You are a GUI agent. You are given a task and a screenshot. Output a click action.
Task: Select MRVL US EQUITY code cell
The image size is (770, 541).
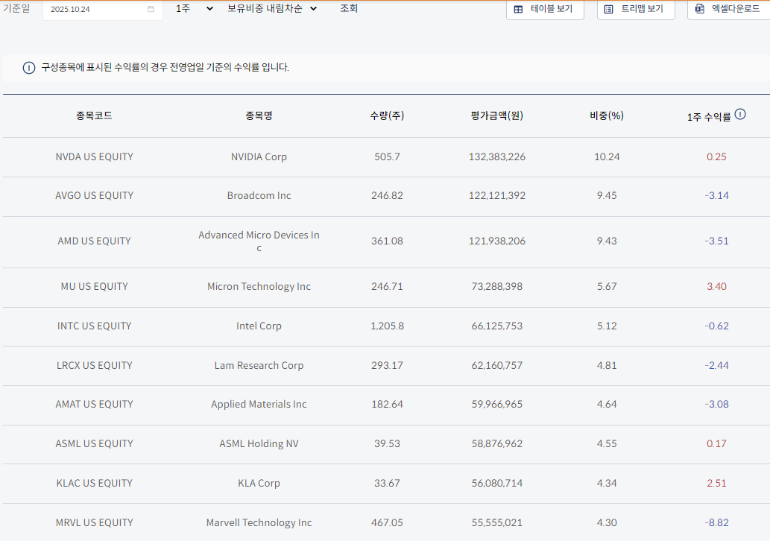(x=94, y=523)
